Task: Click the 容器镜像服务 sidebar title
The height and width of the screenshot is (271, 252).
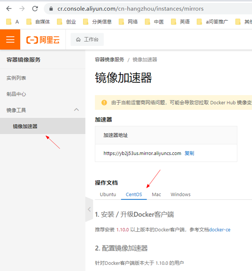Action: pyautogui.click(x=23, y=60)
